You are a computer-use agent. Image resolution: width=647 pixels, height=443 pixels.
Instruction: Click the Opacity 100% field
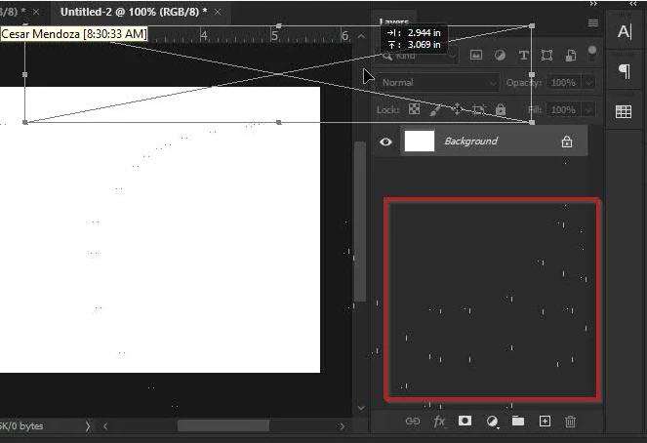coord(563,83)
